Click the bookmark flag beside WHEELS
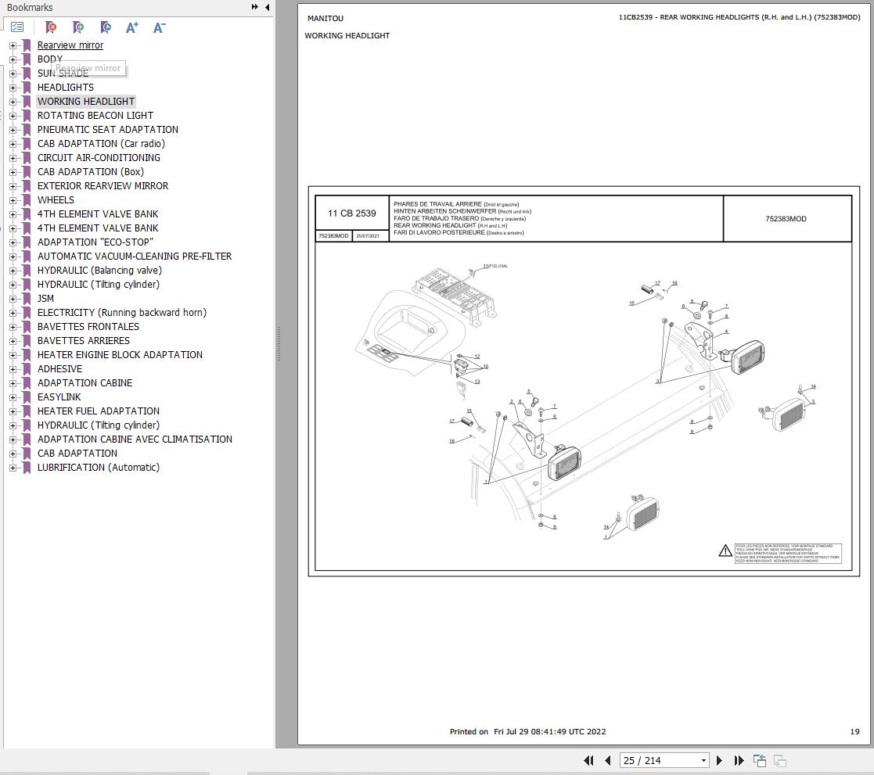 [x=26, y=200]
